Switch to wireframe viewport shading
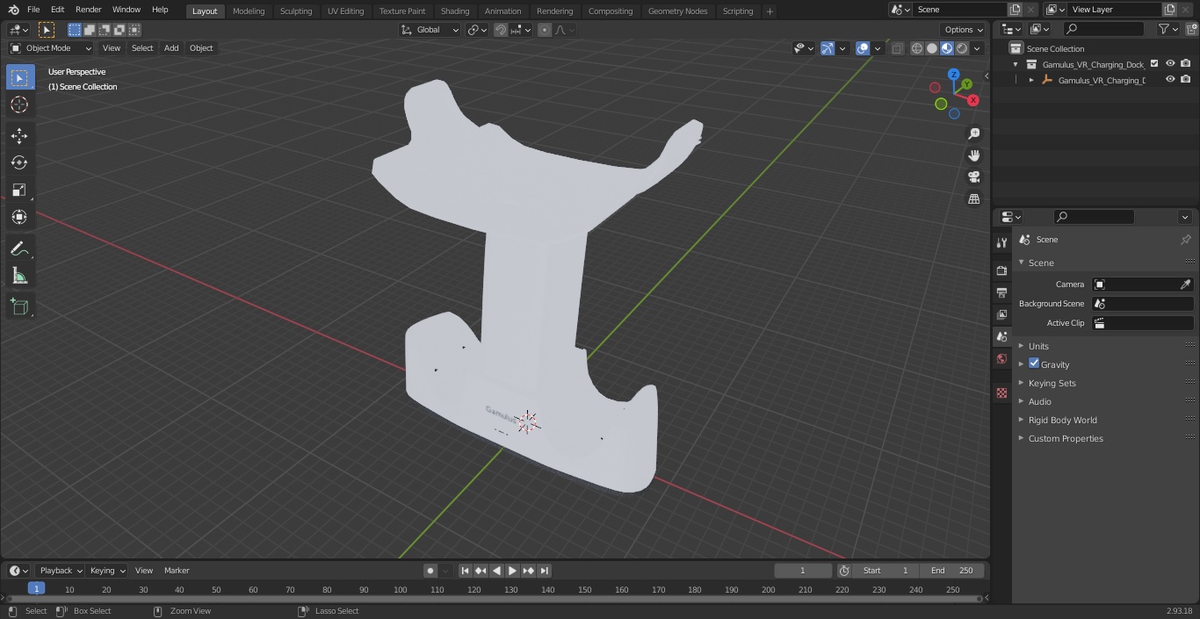Image resolution: width=1200 pixels, height=619 pixels. pyautogui.click(x=917, y=48)
